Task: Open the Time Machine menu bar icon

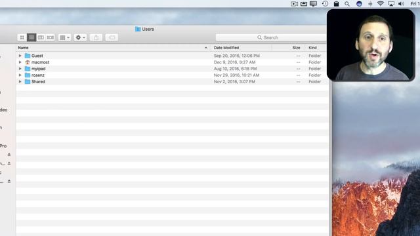Action: (x=325, y=4)
